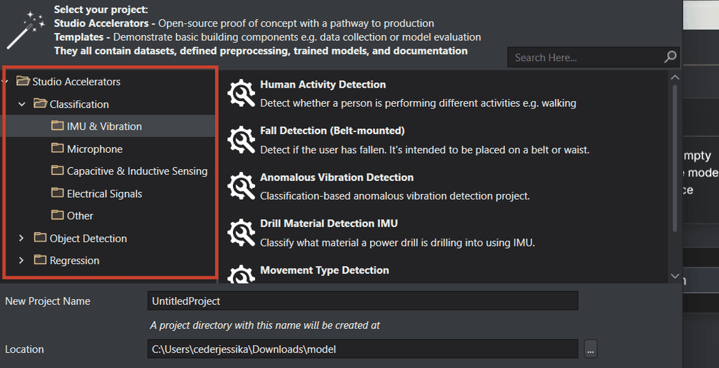Click the Drill Material Detection IMU gear icon
This screenshot has width=719, height=368.
click(241, 232)
